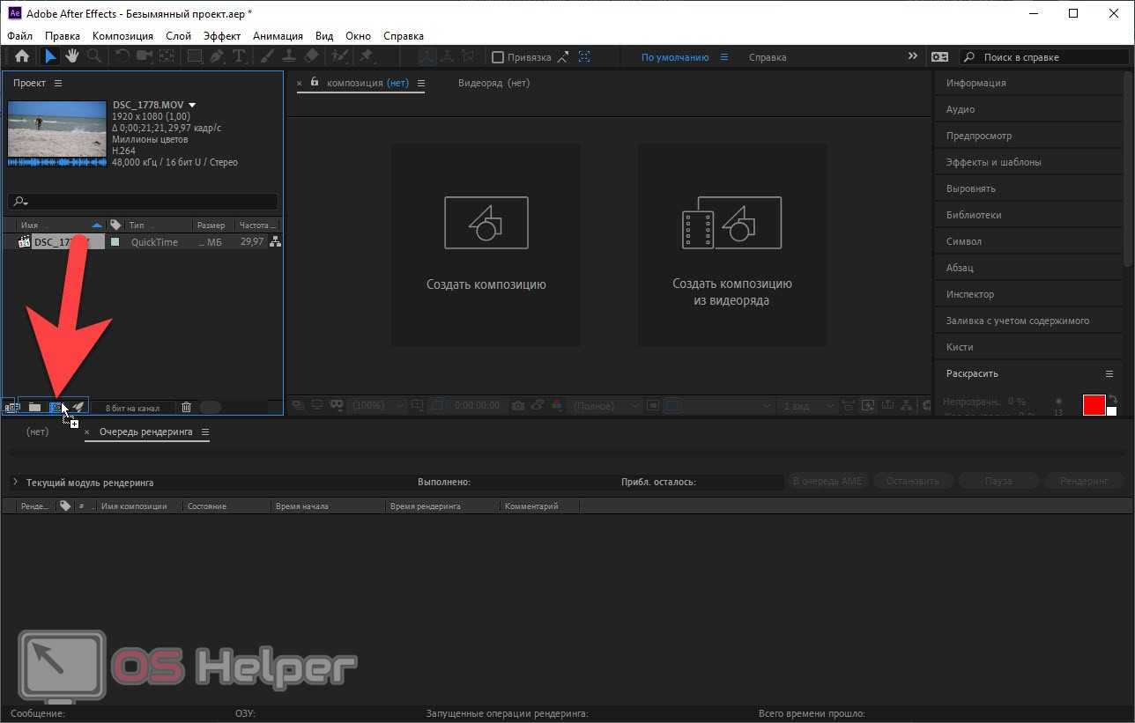Open the DSC_1778.MOV dropdown arrow
This screenshot has width=1135, height=723.
tap(192, 105)
